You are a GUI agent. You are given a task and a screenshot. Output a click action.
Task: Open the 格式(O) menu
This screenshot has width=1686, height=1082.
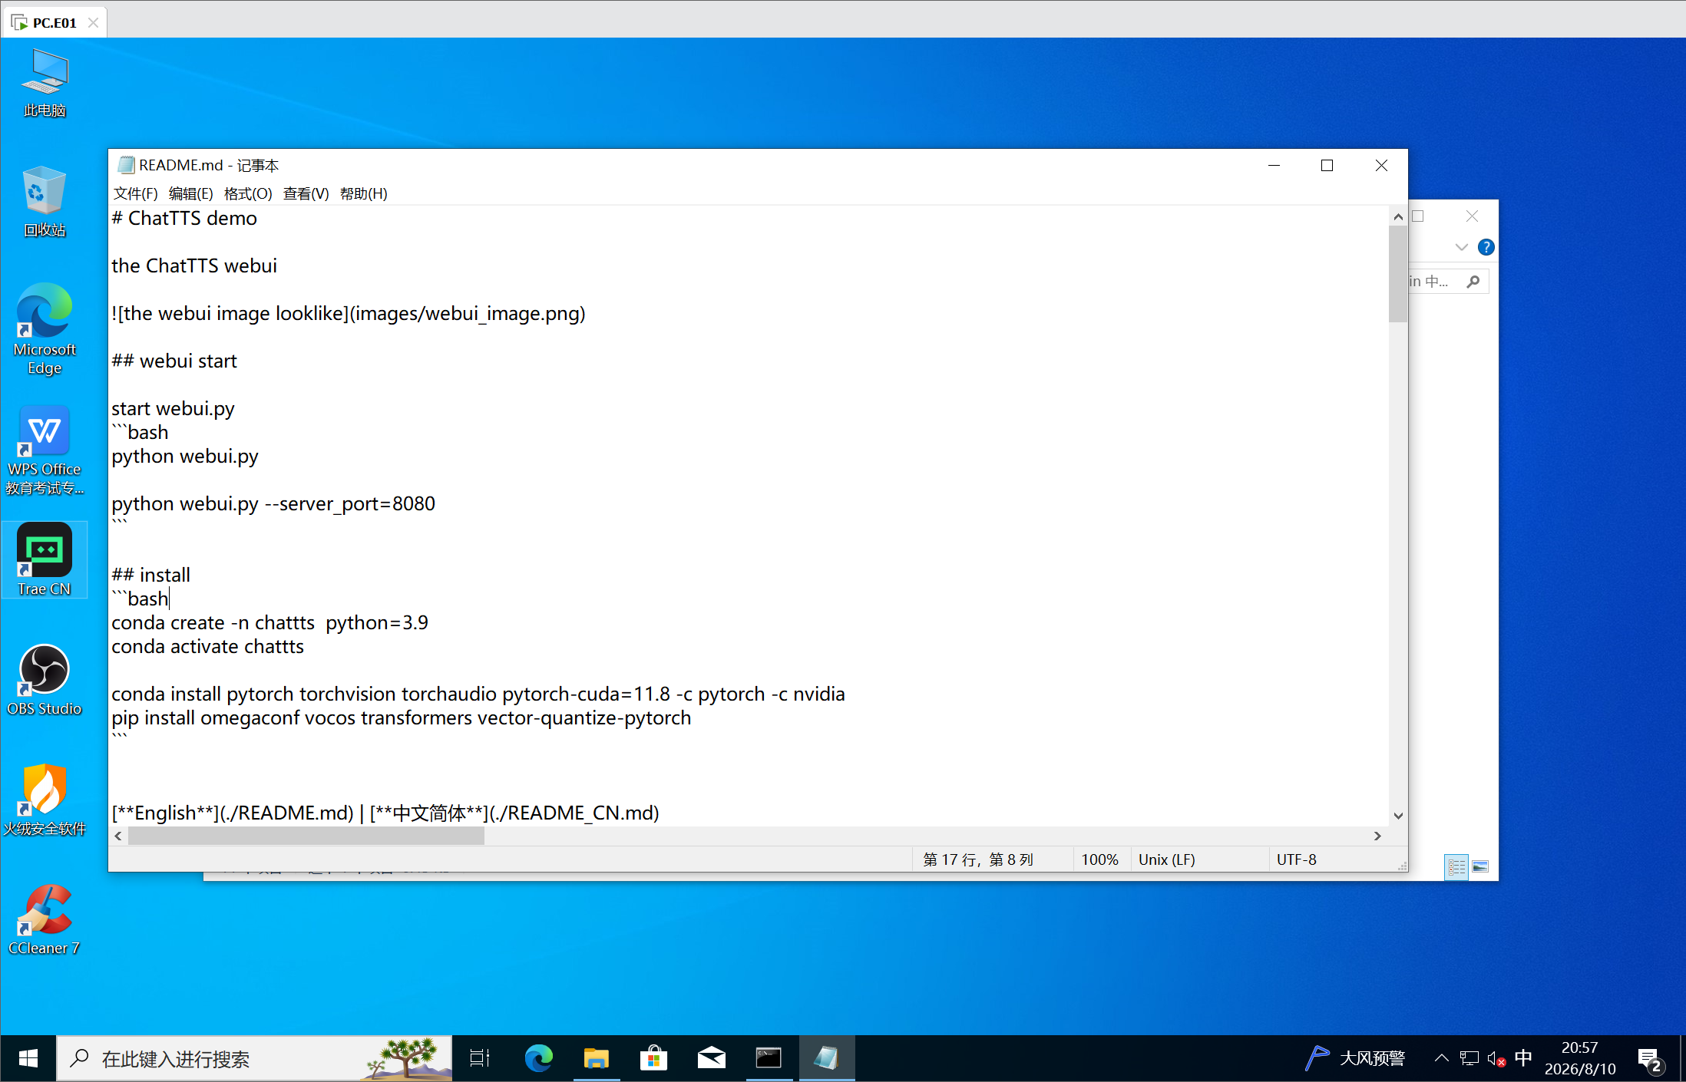coord(248,193)
